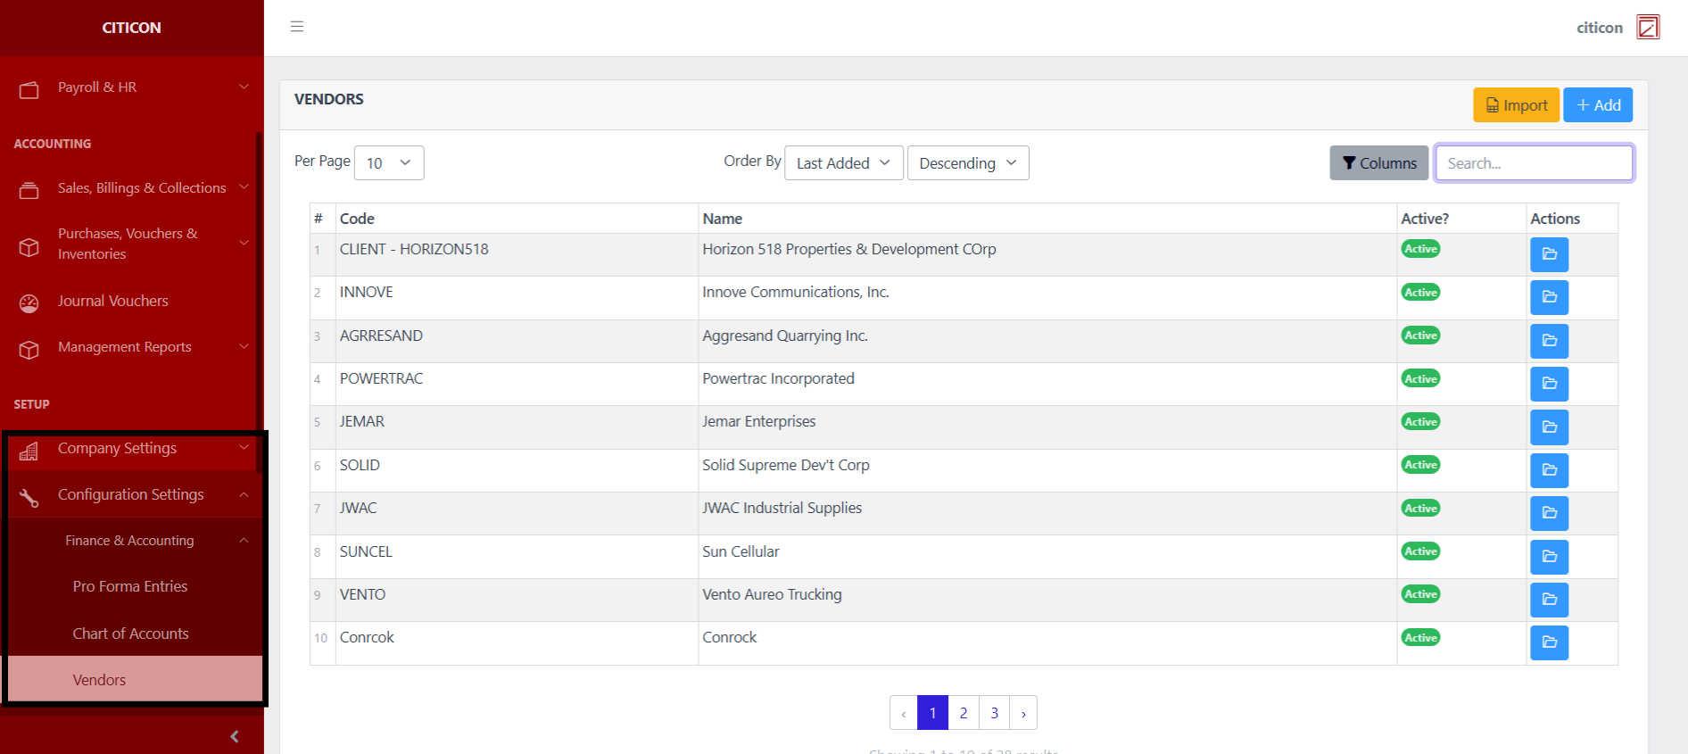Go to next page arrow
1688x754 pixels.
point(1023,713)
